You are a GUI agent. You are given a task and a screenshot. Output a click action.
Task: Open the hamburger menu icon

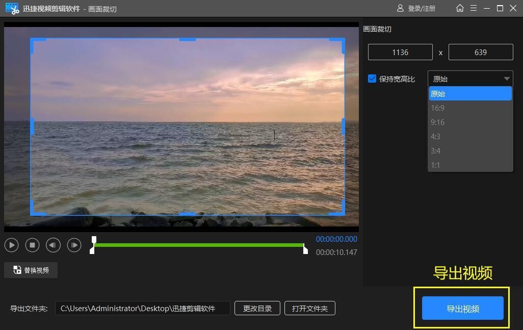[x=474, y=8]
